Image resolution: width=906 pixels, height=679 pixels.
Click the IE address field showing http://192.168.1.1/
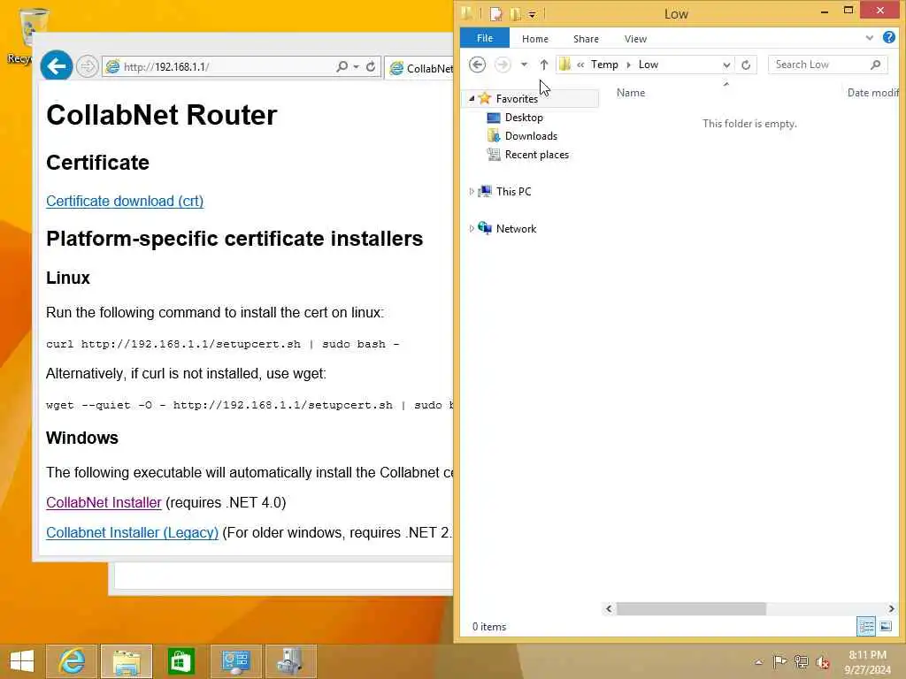pos(219,66)
